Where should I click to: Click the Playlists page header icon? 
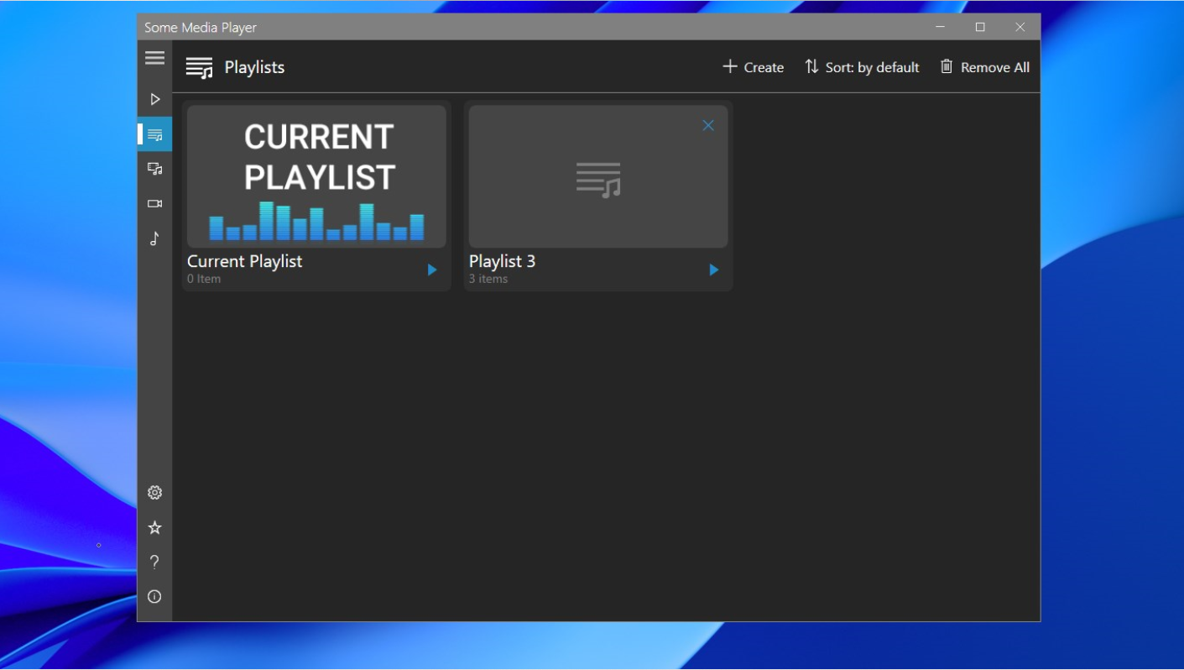(200, 68)
